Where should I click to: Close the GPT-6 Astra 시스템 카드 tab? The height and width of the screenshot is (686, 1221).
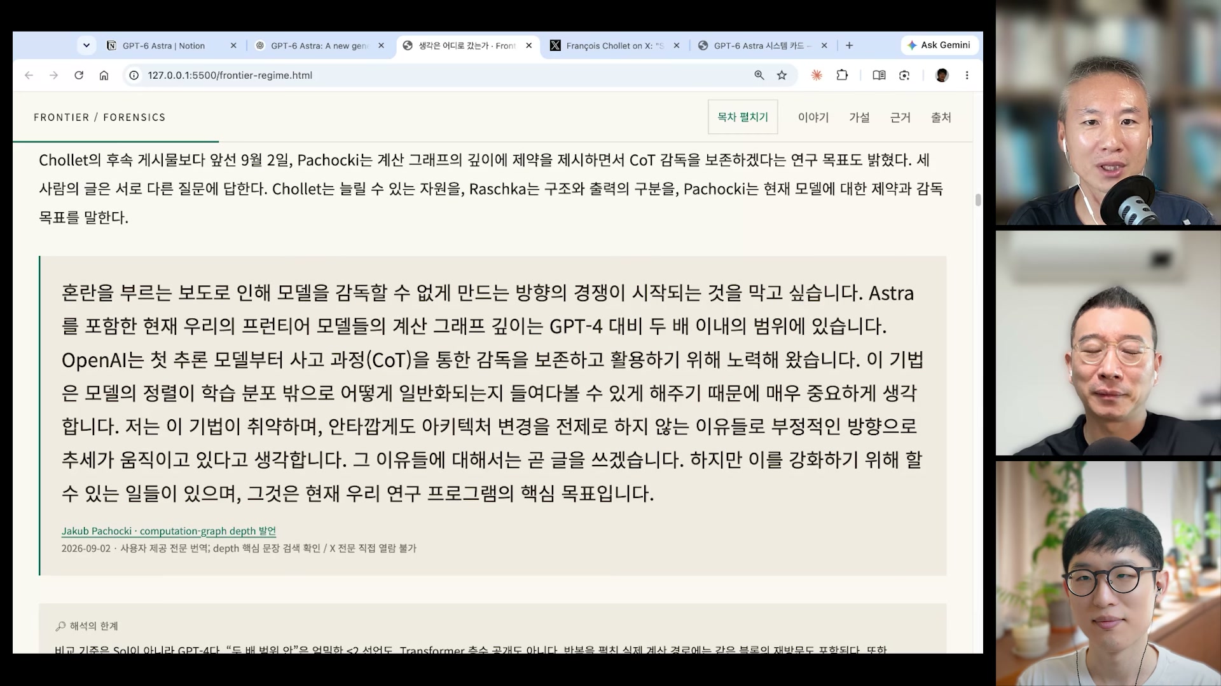click(824, 46)
